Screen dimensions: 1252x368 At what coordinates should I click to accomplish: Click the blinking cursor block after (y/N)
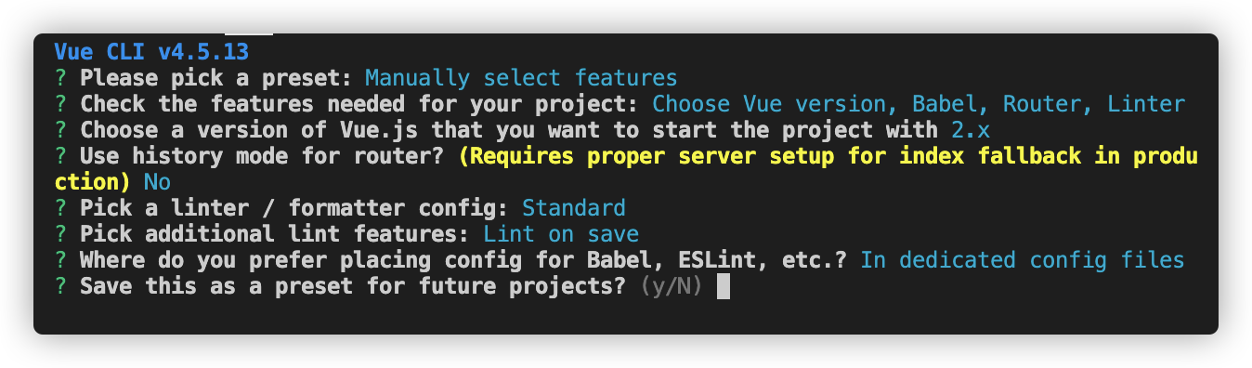pyautogui.click(x=724, y=285)
